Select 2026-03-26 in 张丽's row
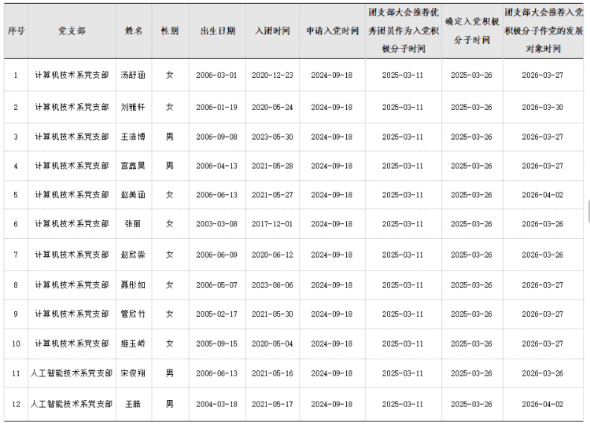The height and width of the screenshot is (426, 590). click(x=543, y=224)
